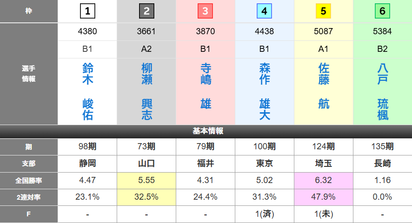Click the 全国勝率 row header
The image size is (412, 223).
tap(29, 180)
